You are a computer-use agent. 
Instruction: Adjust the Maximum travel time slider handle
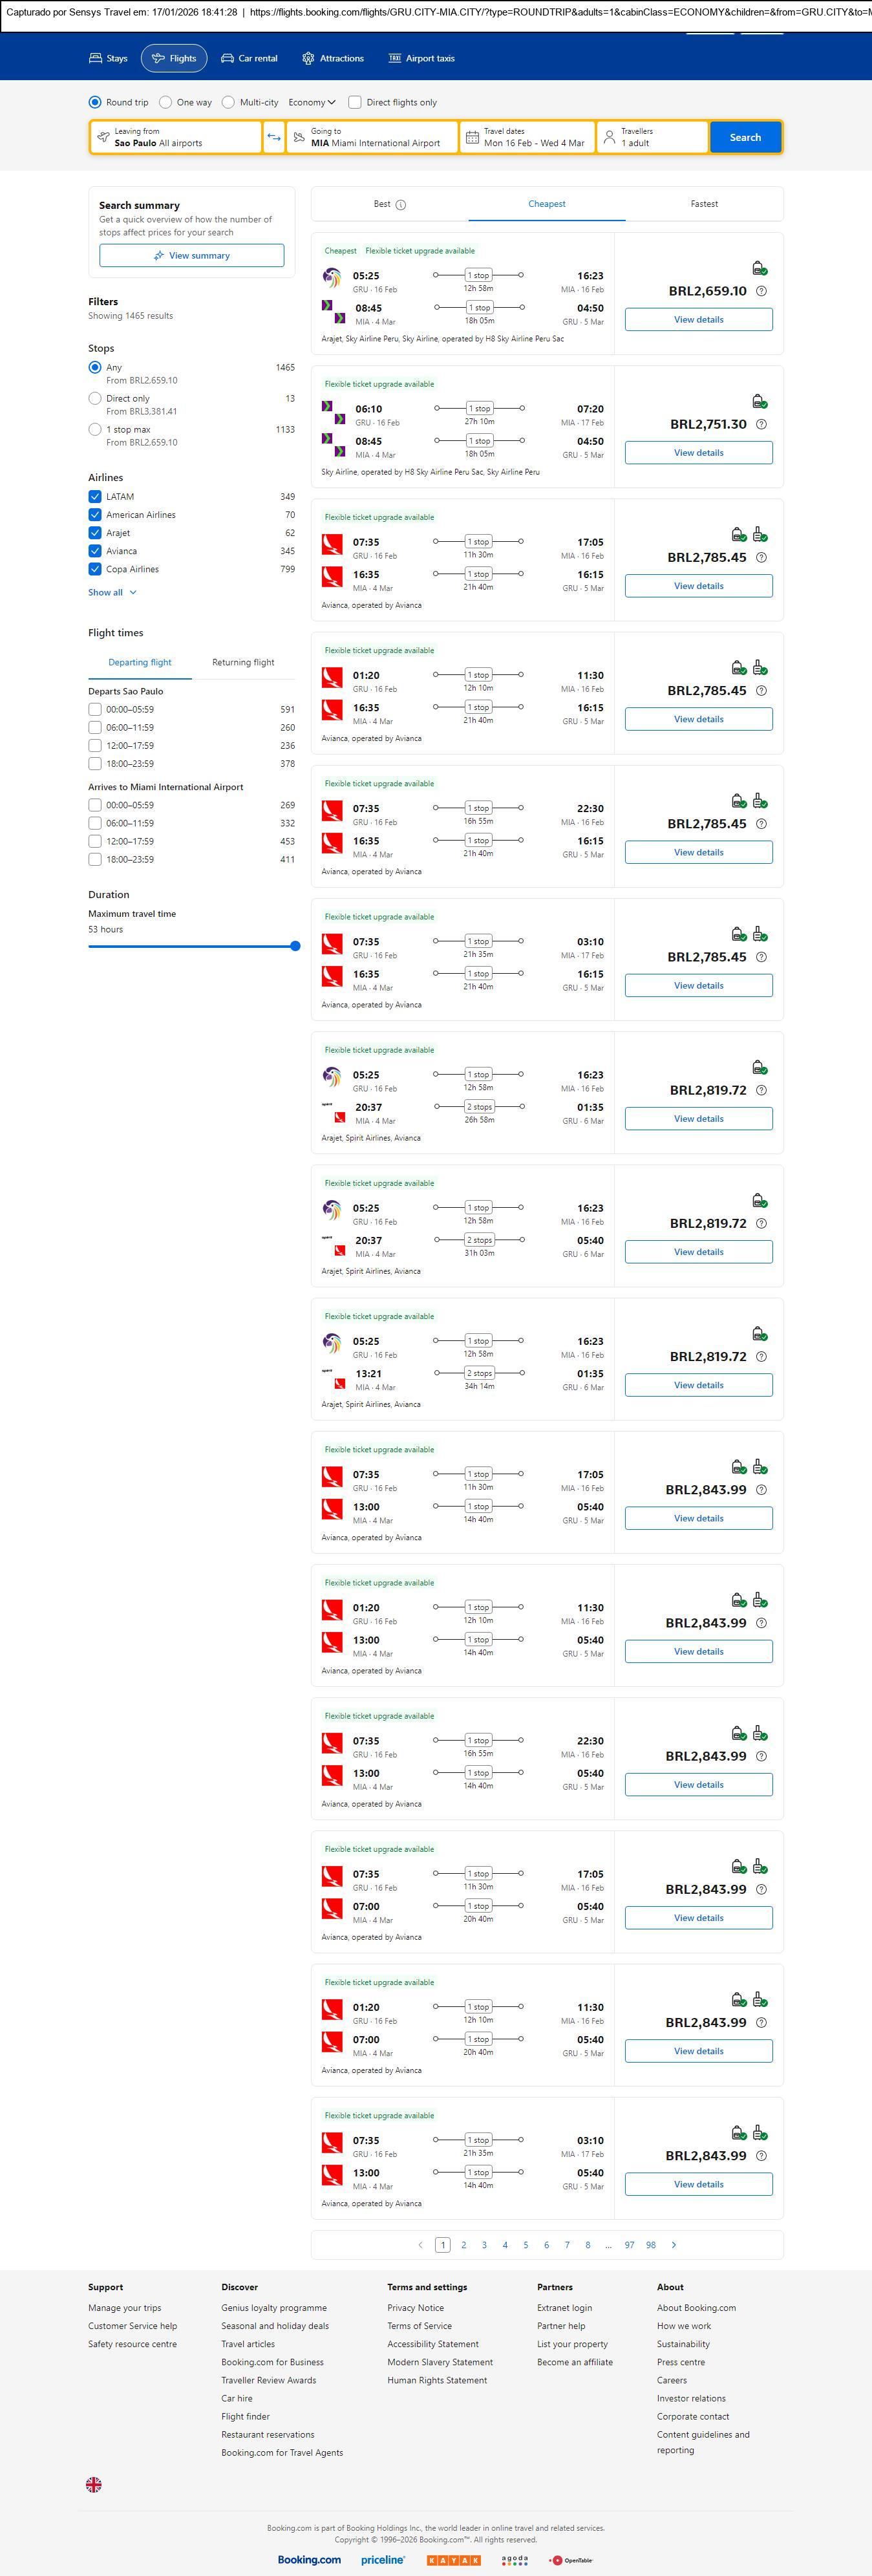point(295,946)
